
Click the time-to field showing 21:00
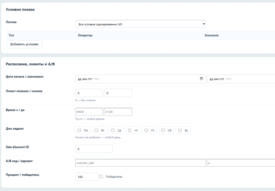[x=118, y=112]
